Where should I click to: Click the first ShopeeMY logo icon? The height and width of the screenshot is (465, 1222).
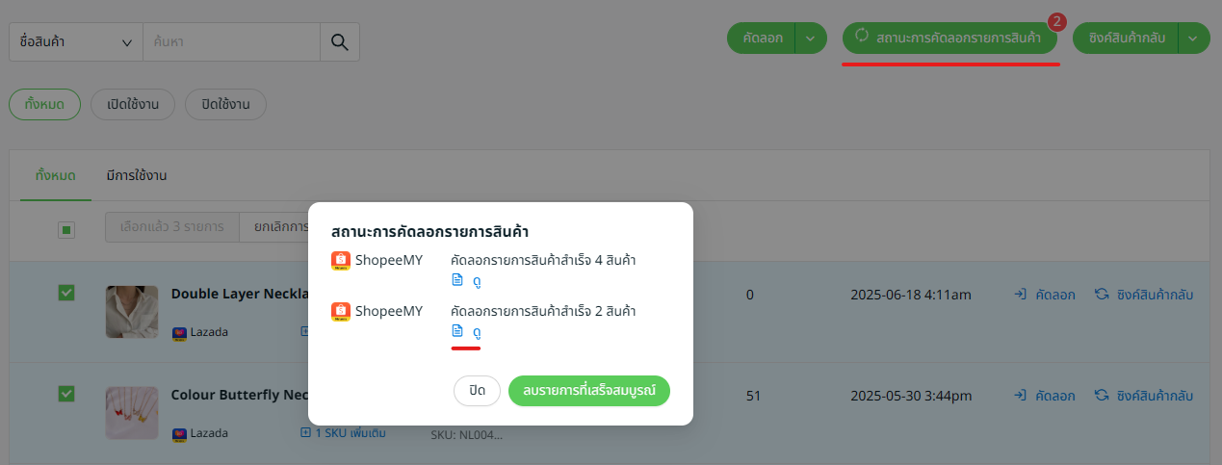[x=339, y=260]
